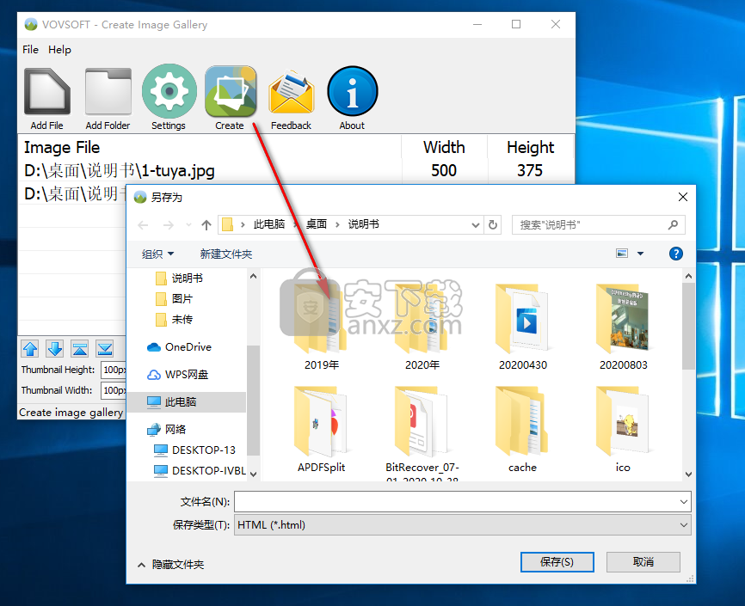Image resolution: width=745 pixels, height=606 pixels.
Task: Click navigation pane scroll down arrow
Action: pos(253,474)
